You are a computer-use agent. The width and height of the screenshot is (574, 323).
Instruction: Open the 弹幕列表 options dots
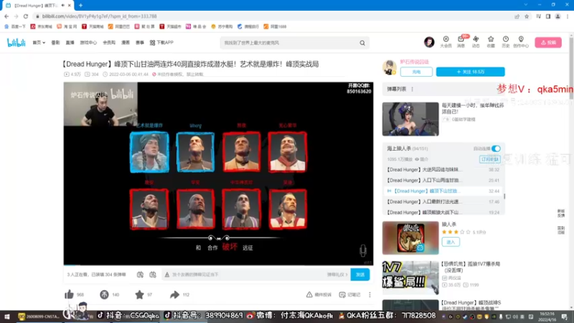(412, 89)
